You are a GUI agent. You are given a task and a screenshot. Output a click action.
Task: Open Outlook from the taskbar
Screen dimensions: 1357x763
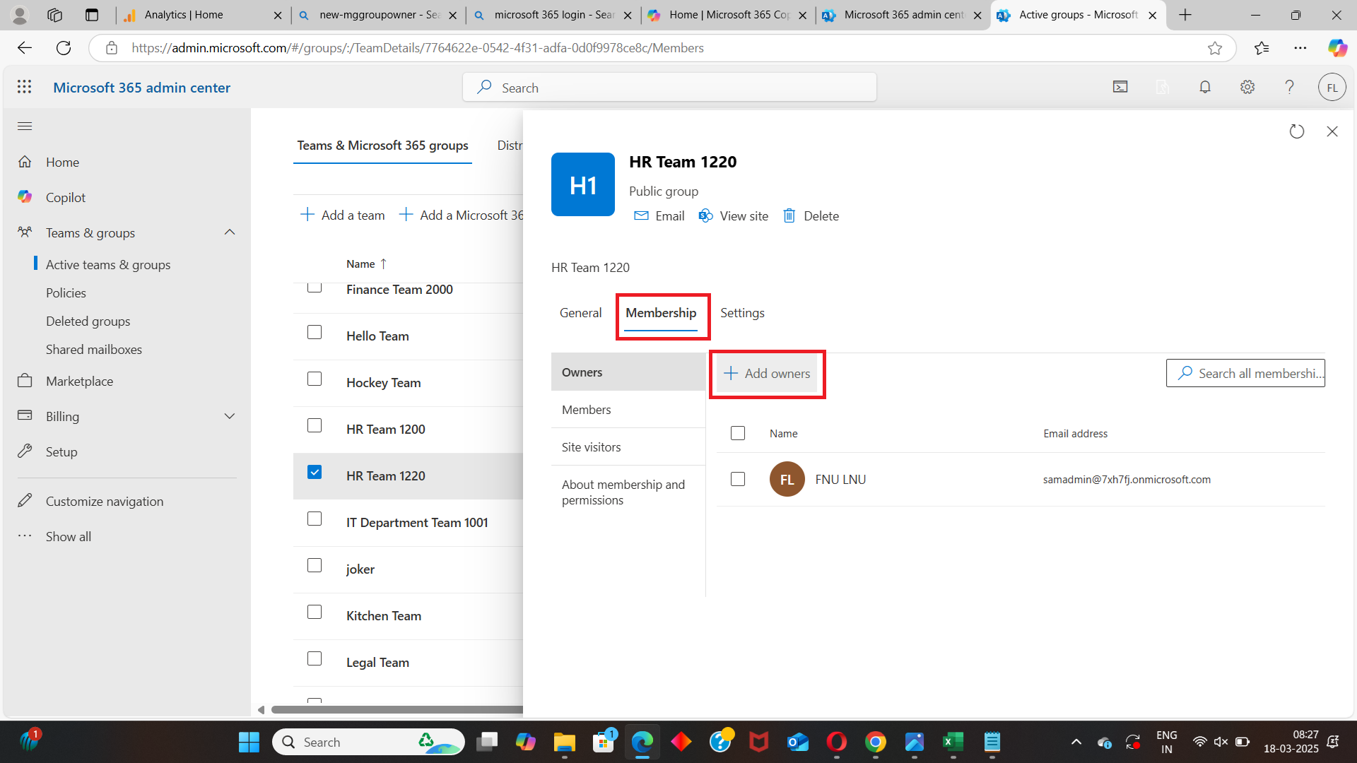(798, 742)
